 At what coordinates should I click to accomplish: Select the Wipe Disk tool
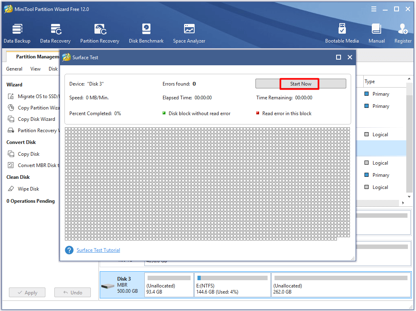[27, 189]
